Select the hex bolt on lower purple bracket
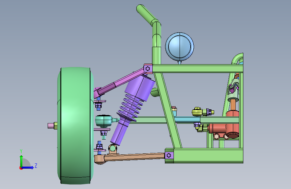 (169, 155)
